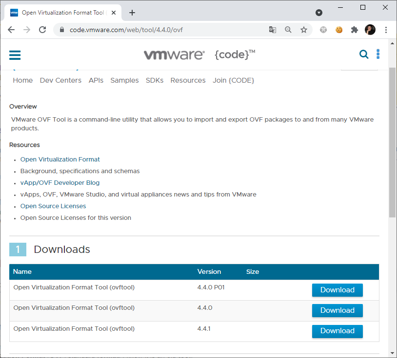Click the Name column header
Viewport: 397px width, 358px height.
pos(22,271)
